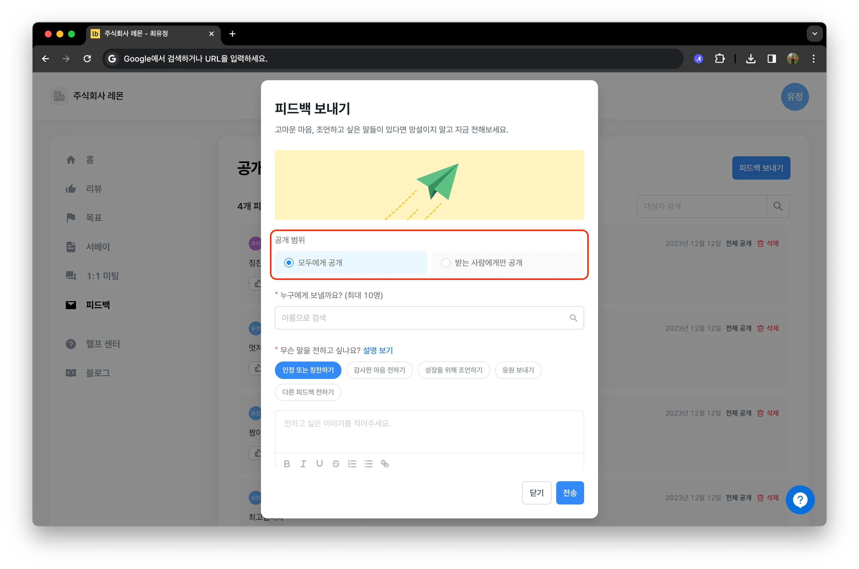The width and height of the screenshot is (859, 569).
Task: Open the Chrome three-dot menu
Action: click(x=813, y=58)
